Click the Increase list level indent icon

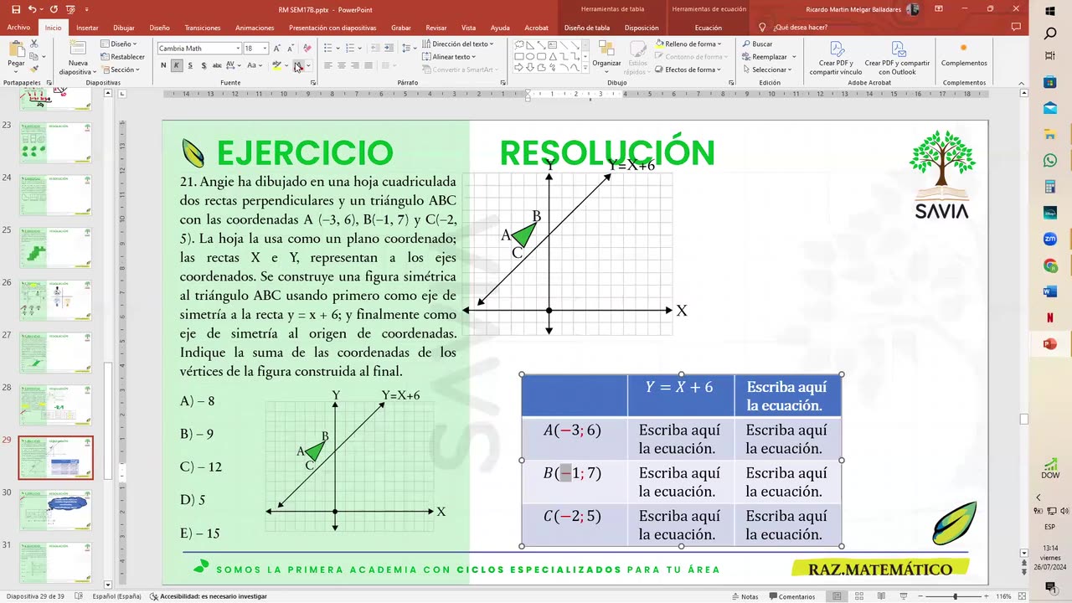tap(390, 48)
